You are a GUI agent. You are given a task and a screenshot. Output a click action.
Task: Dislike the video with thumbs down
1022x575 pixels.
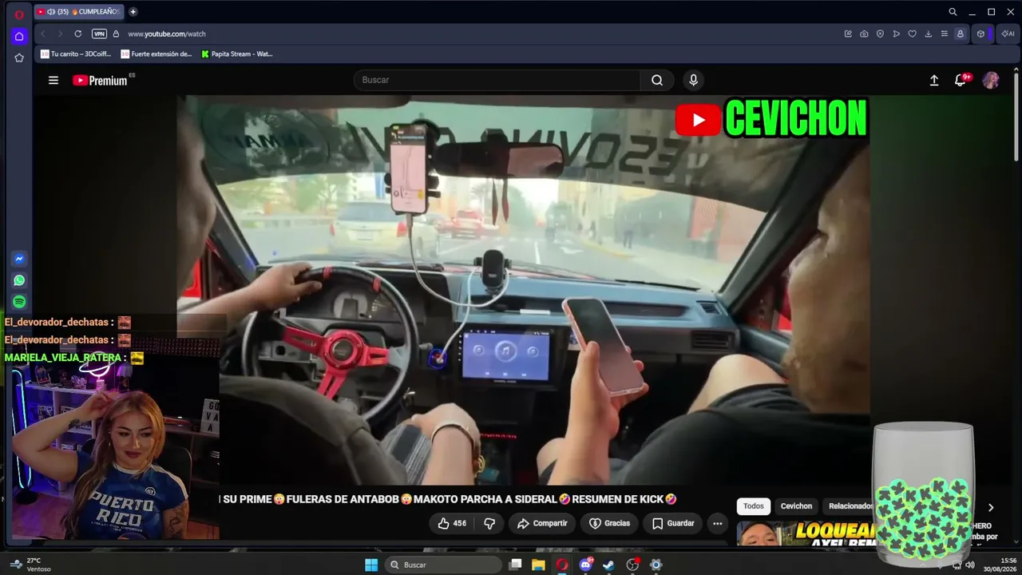click(x=489, y=523)
